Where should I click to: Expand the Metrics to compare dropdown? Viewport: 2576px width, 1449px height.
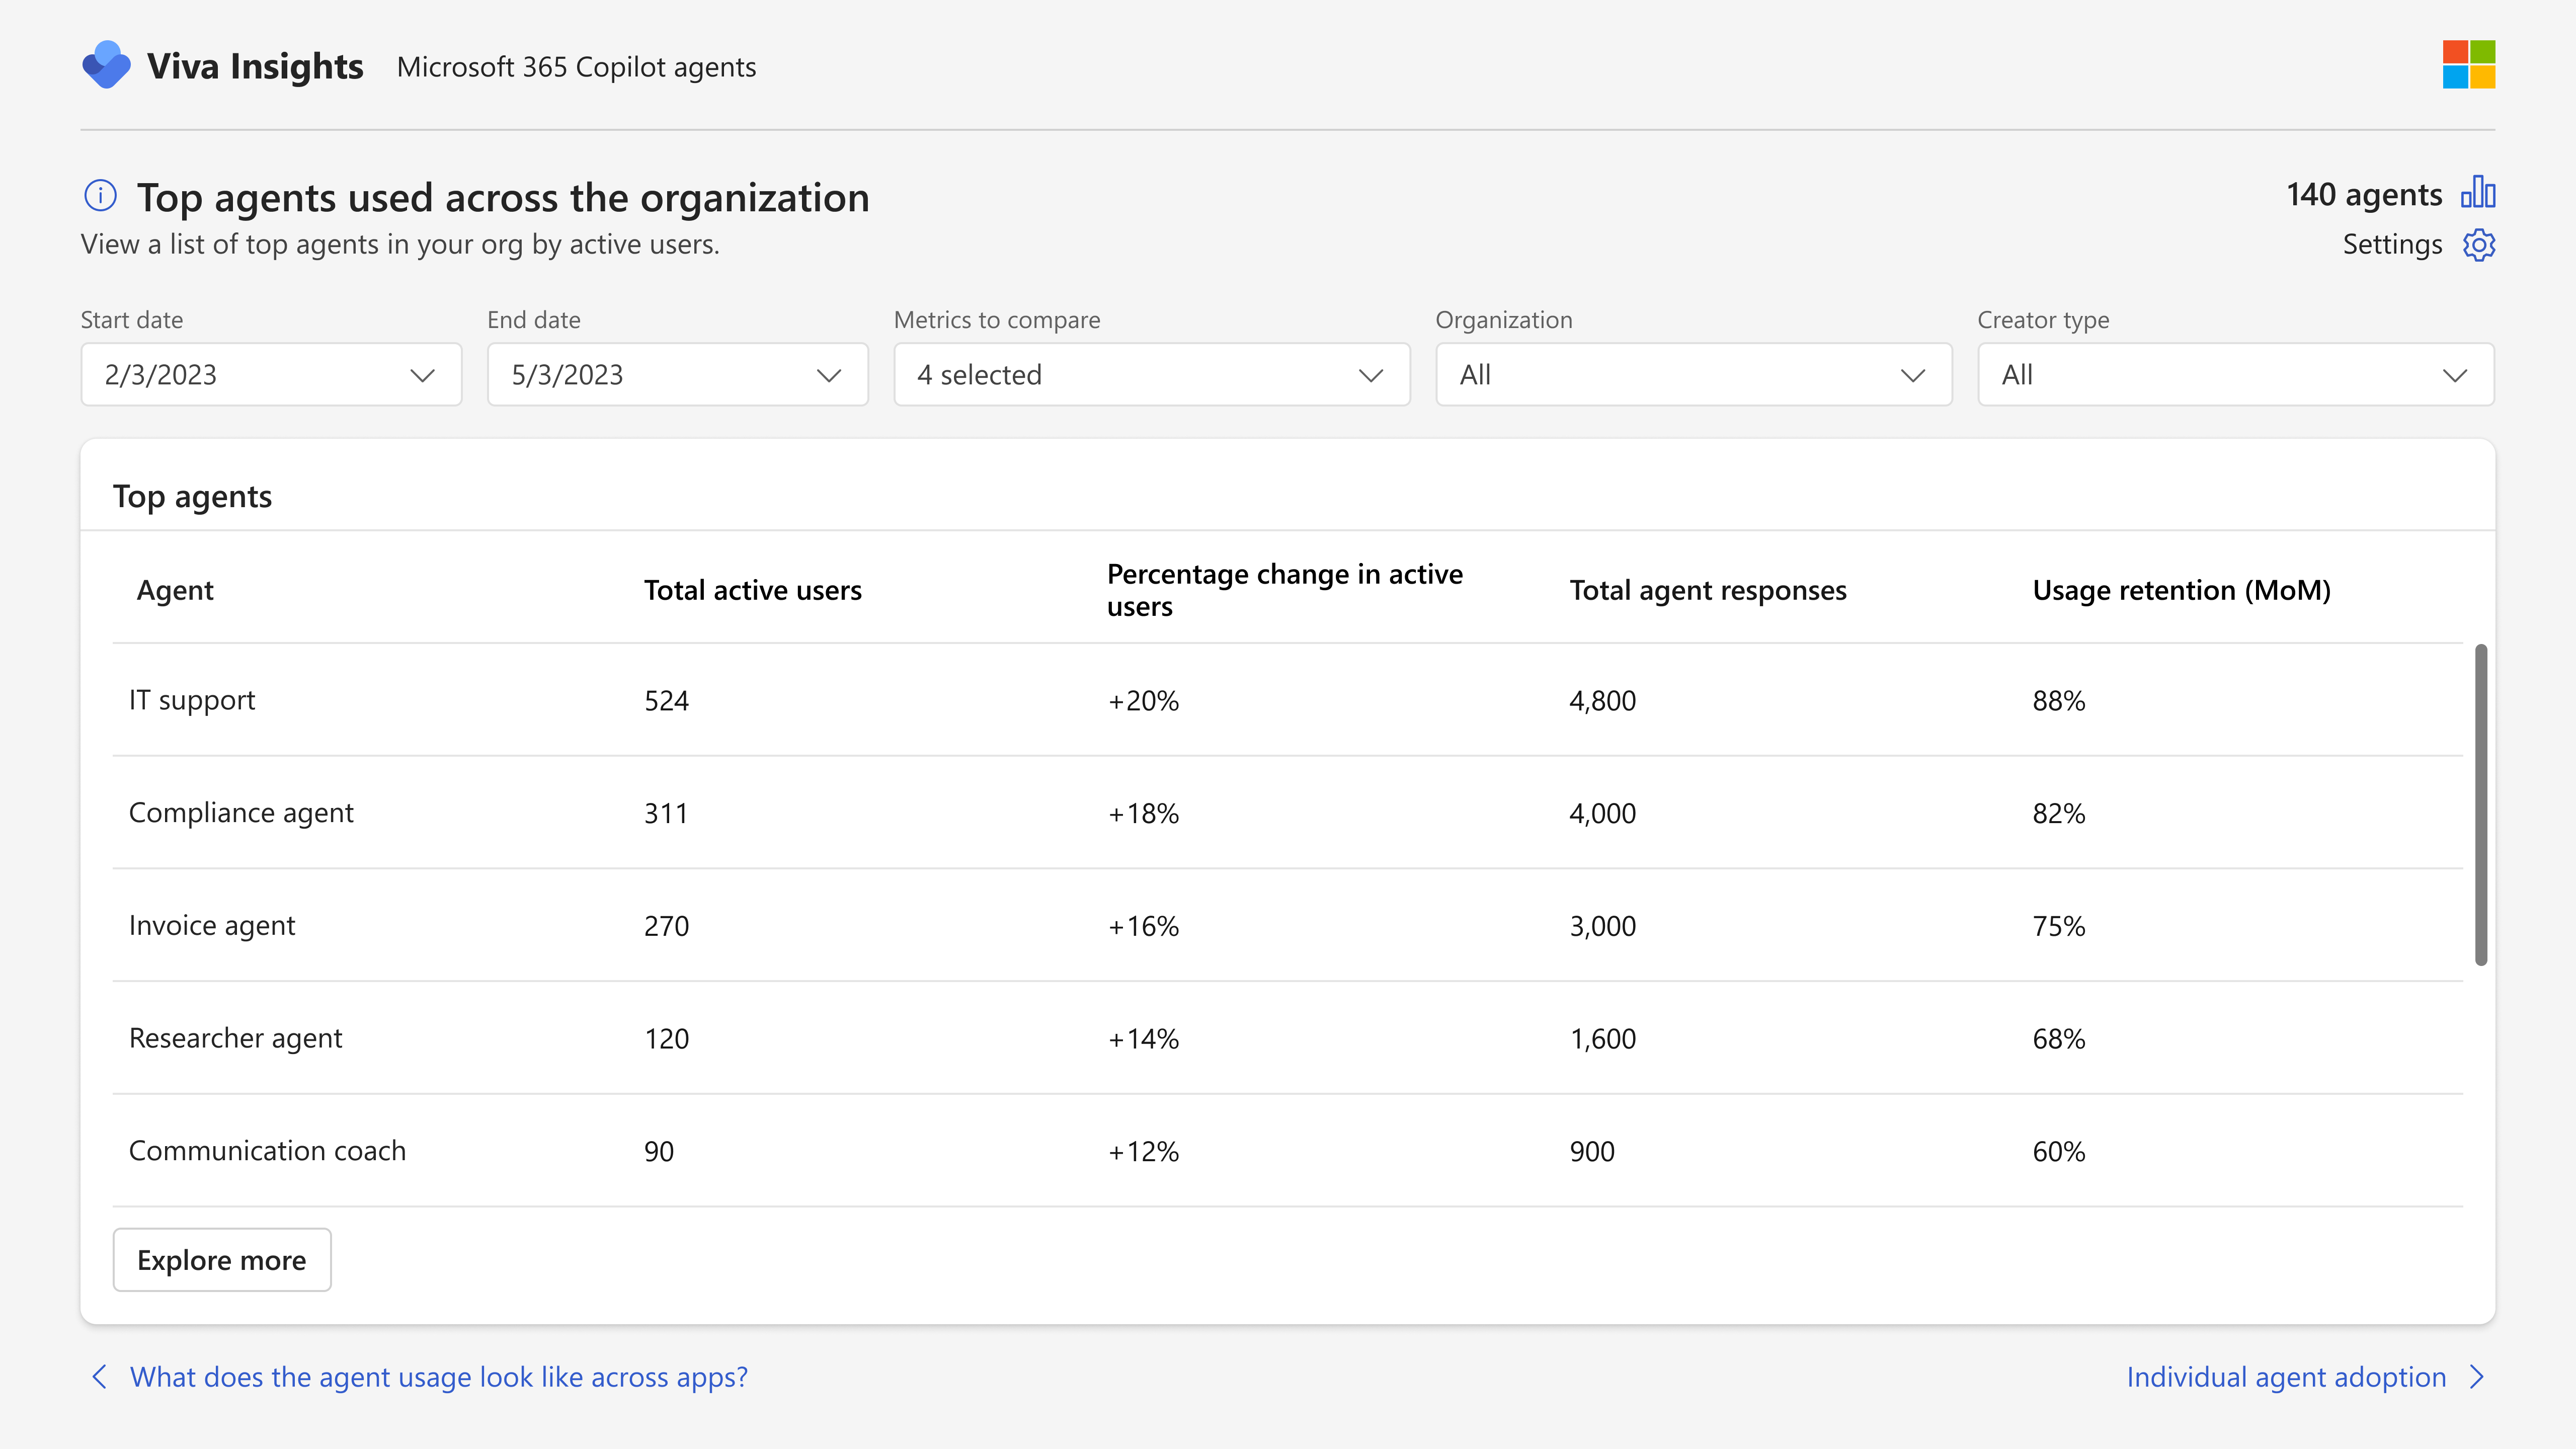point(1152,375)
